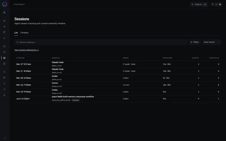The image size is (226, 141).
Task: Open the Jump to command button
Action: (x=199, y=4)
